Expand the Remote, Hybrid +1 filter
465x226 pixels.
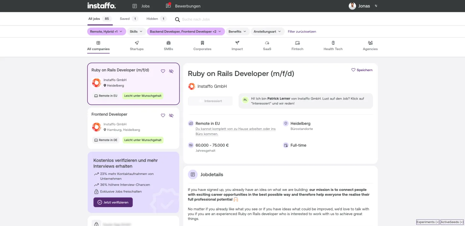106,32
